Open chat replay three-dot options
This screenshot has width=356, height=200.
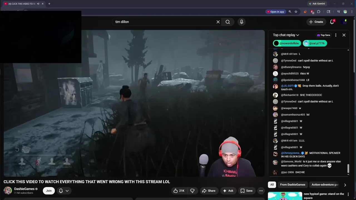336,35
